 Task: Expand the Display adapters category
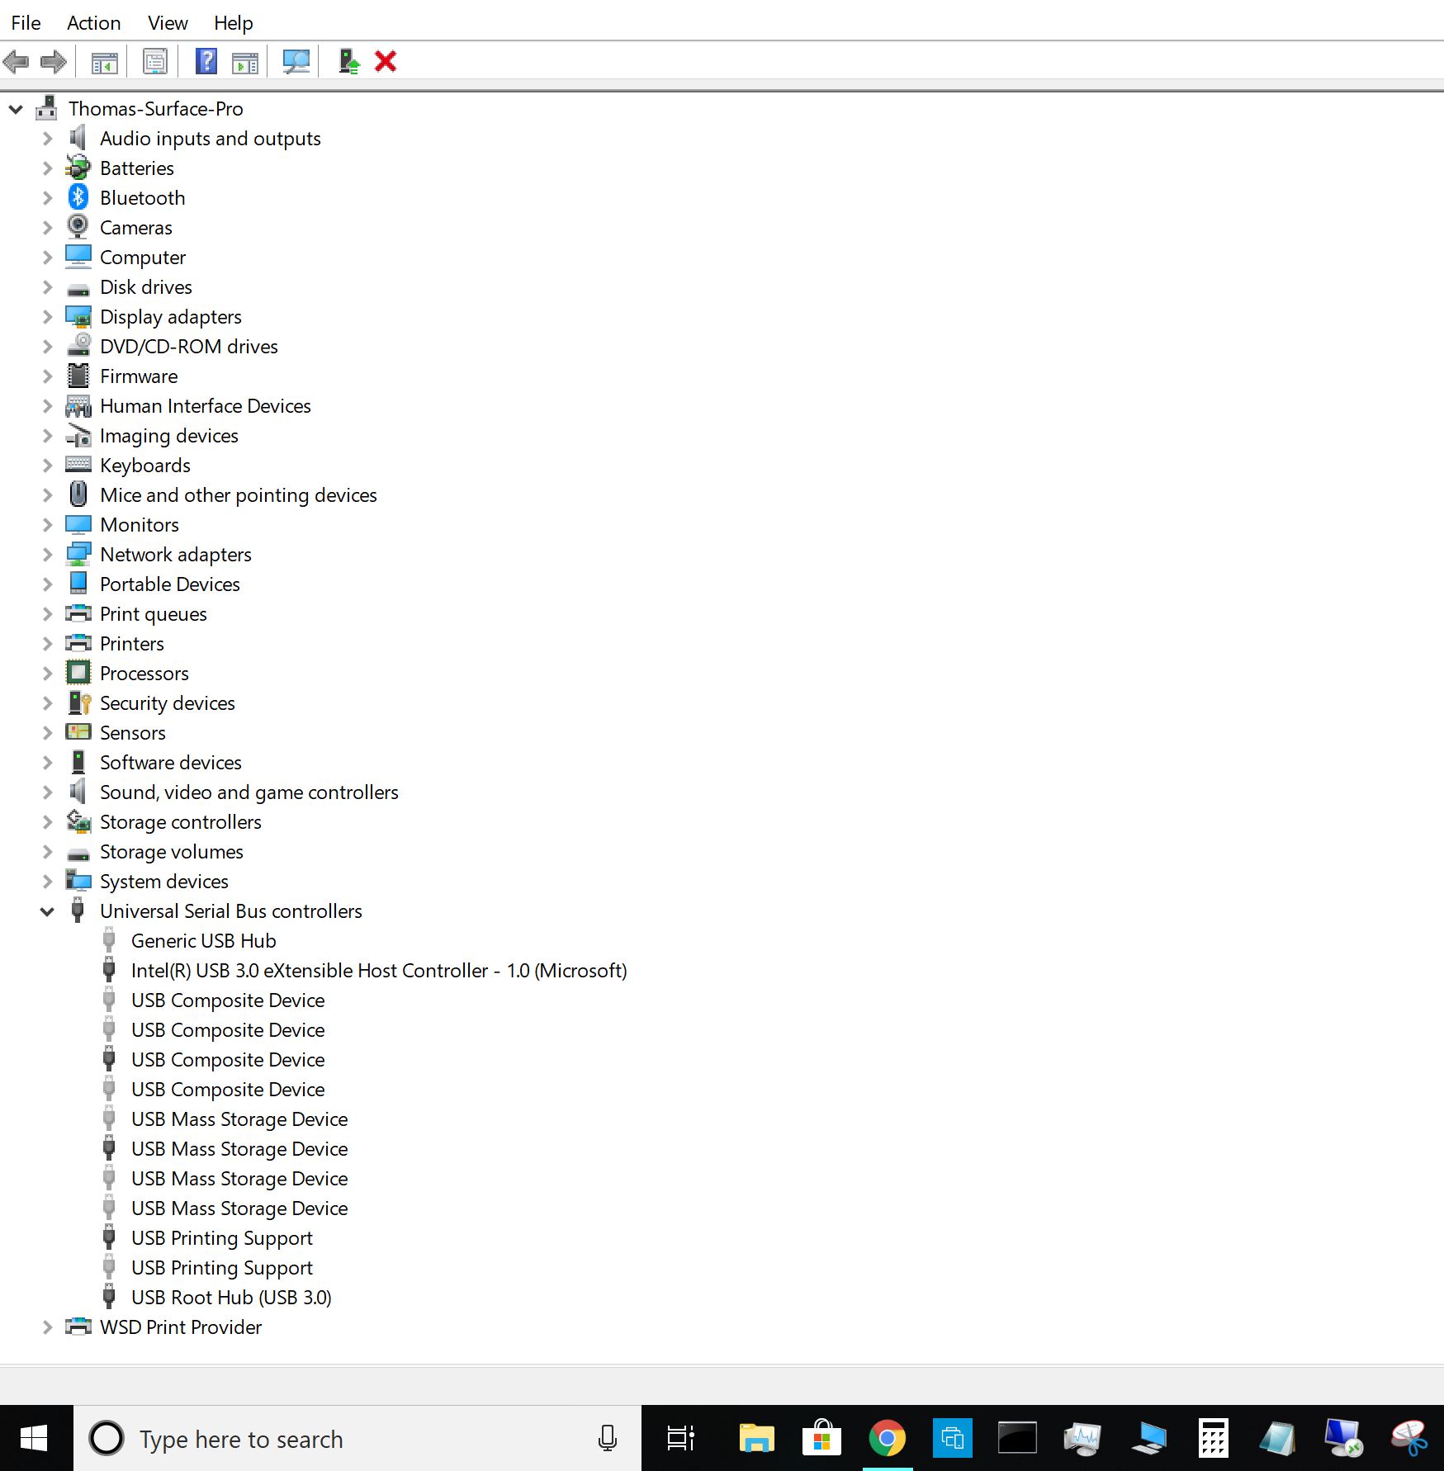(x=47, y=317)
